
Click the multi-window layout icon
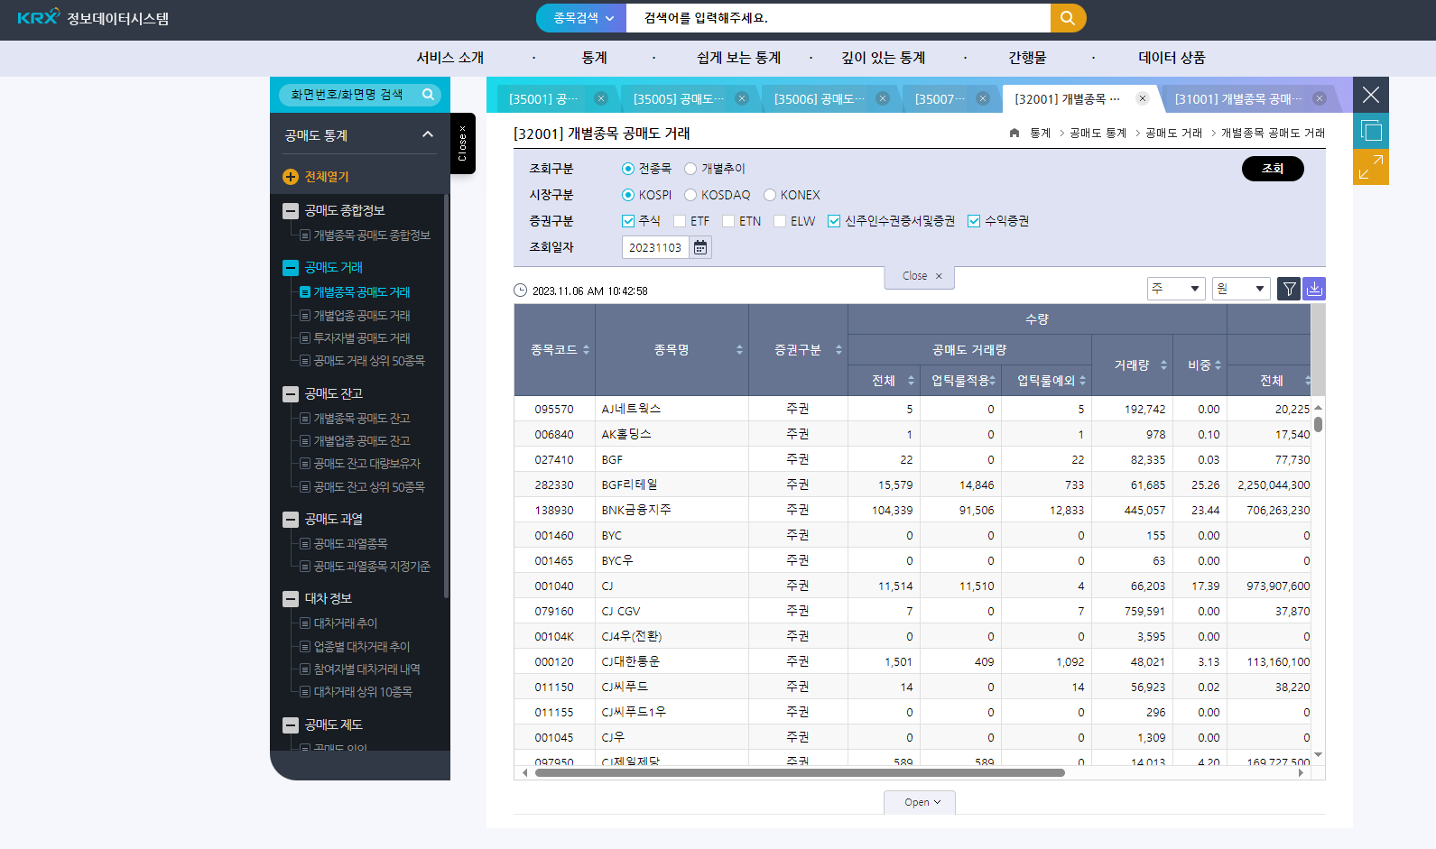[x=1371, y=131]
